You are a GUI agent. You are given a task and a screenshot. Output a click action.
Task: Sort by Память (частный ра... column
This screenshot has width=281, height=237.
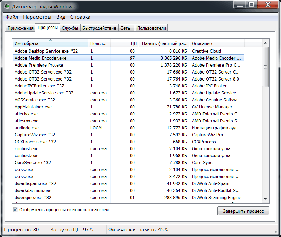click(x=164, y=43)
